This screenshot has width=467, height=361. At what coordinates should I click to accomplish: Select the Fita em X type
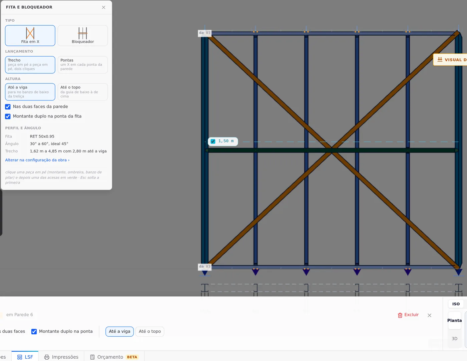pos(30,35)
